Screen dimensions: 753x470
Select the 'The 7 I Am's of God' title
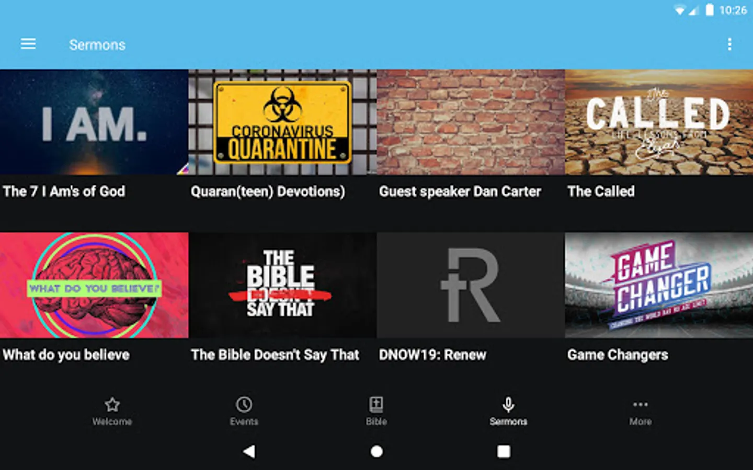click(x=64, y=192)
